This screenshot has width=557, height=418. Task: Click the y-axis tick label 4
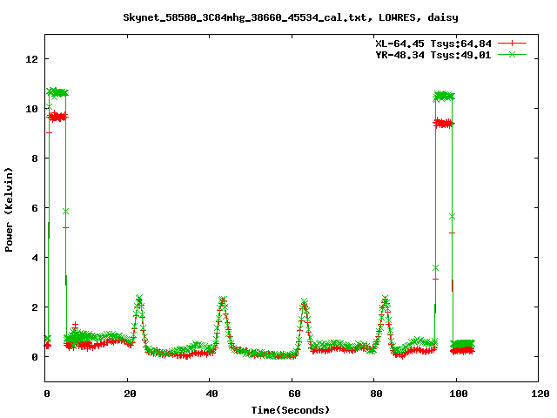pyautogui.click(x=35, y=258)
